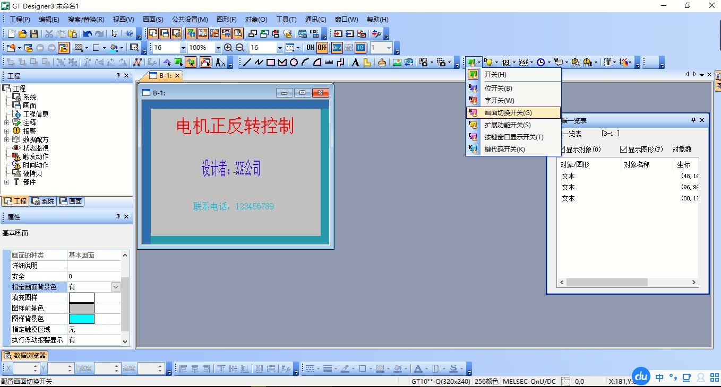Open the Numerical display tool dropdown arrow
This screenshot has width=721, height=387.
click(513, 63)
